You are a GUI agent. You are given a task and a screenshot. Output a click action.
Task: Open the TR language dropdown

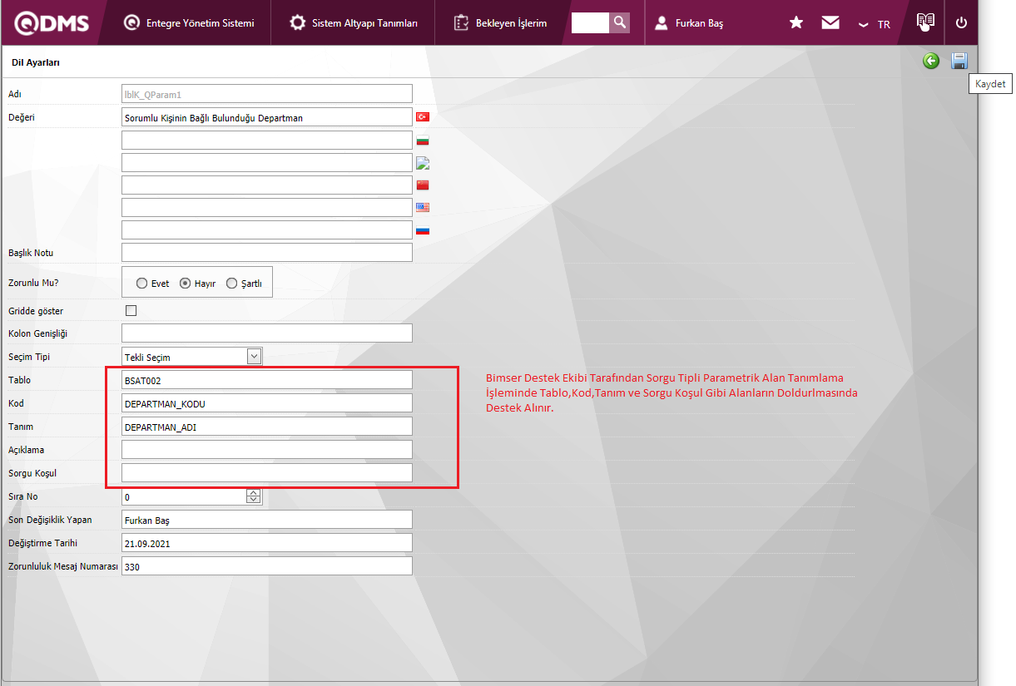[875, 24]
